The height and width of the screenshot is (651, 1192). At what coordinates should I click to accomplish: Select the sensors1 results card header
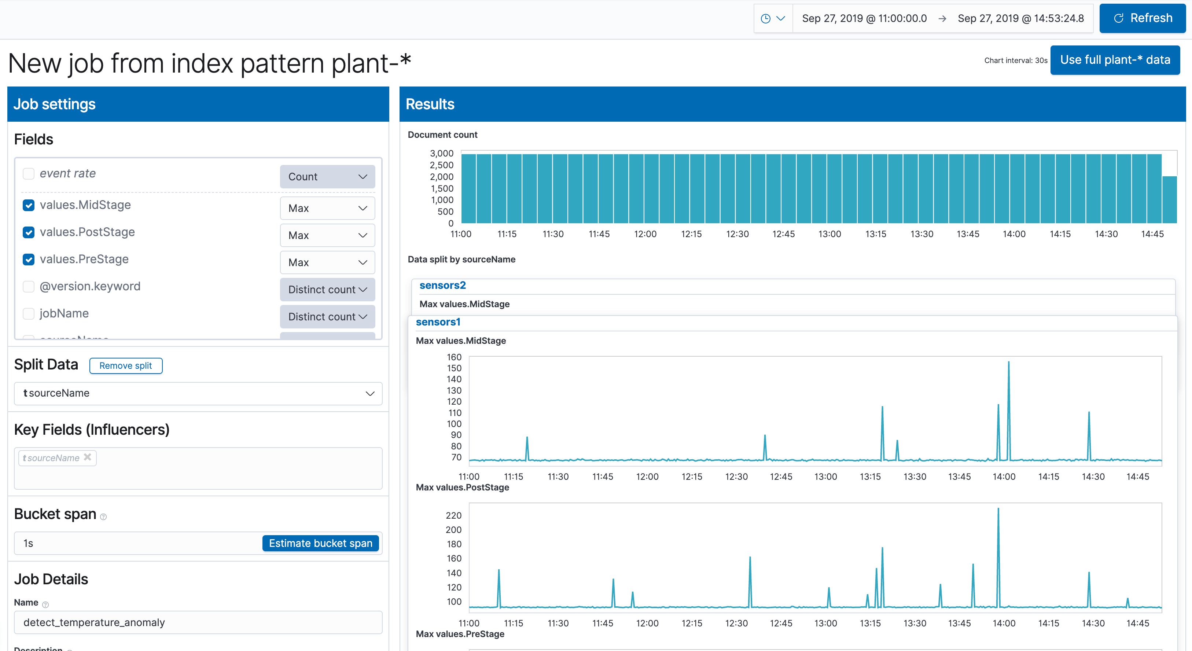pos(438,322)
